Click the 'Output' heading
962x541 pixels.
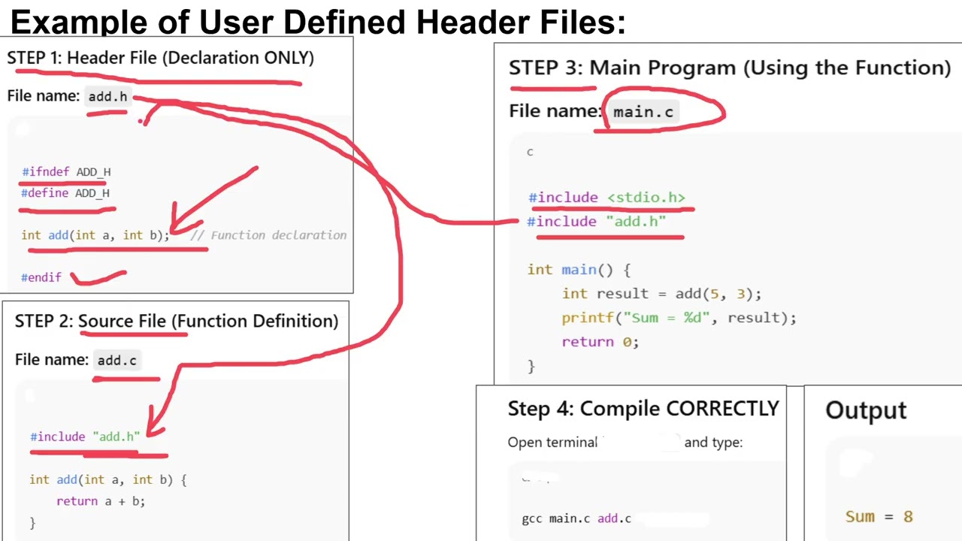[x=866, y=411]
